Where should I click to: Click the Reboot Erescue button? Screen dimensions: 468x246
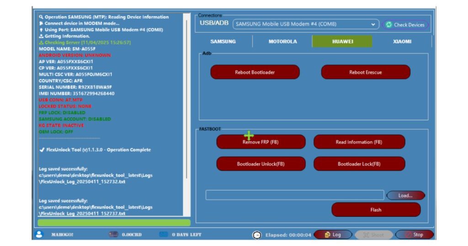(x=366, y=72)
